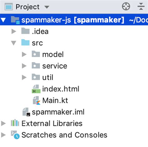The width and height of the screenshot is (148, 147).
Task: Expand the model package
Action: coord(24,54)
